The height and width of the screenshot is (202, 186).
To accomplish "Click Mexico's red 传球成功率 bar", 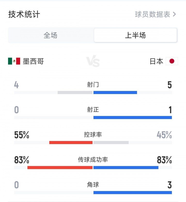I will coord(60,167).
